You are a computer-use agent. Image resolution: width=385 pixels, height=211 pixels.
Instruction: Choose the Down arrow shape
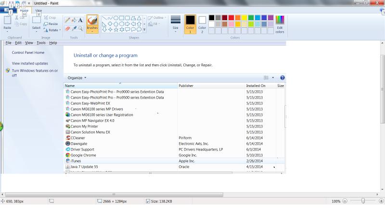pos(104,30)
